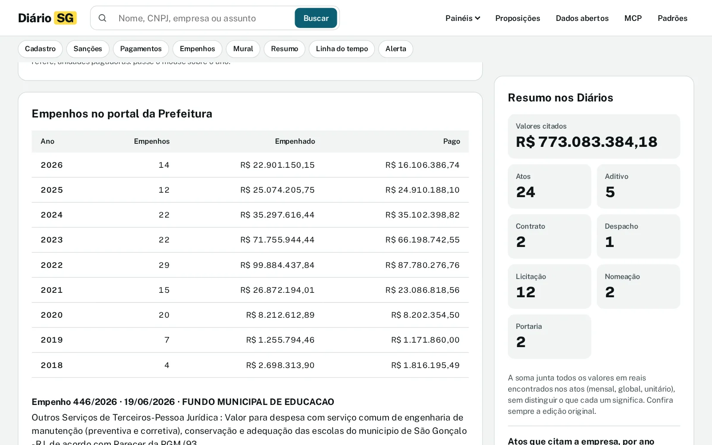
Task: Open the Alerta section
Action: pyautogui.click(x=396, y=49)
